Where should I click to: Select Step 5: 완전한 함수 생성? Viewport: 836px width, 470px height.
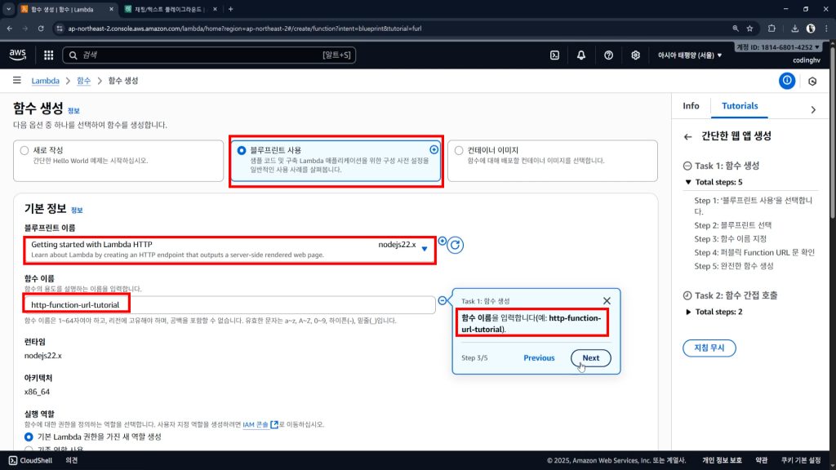tap(734, 266)
